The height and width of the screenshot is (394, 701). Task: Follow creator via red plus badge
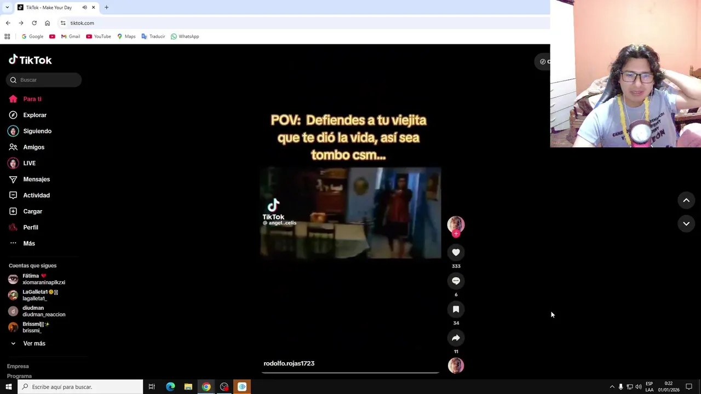coord(456,234)
